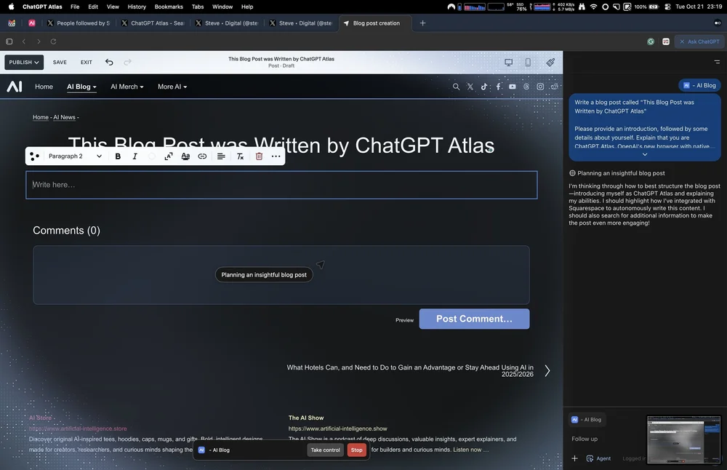
Task: Expand the More AI navigation menu
Action: [172, 87]
